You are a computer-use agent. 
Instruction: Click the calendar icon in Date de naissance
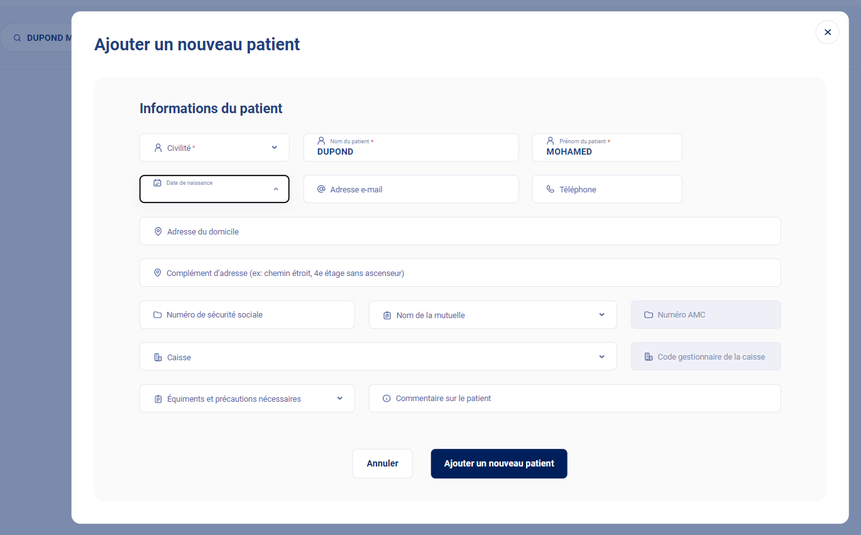coord(158,183)
